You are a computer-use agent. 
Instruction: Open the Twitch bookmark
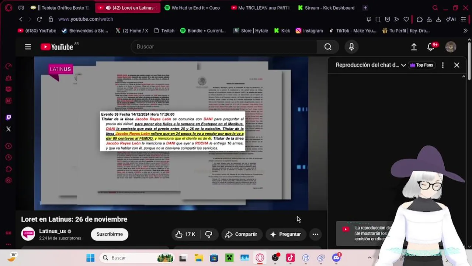pyautogui.click(x=164, y=31)
